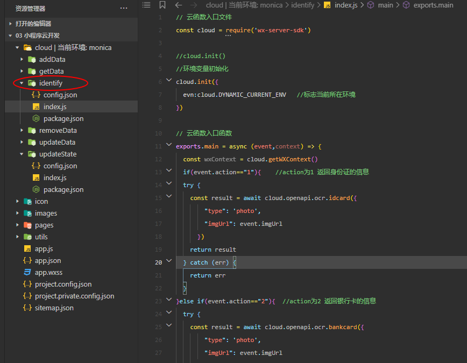This screenshot has width=467, height=363.
Task: Fold the catch block at line 20
Action: (x=169, y=261)
